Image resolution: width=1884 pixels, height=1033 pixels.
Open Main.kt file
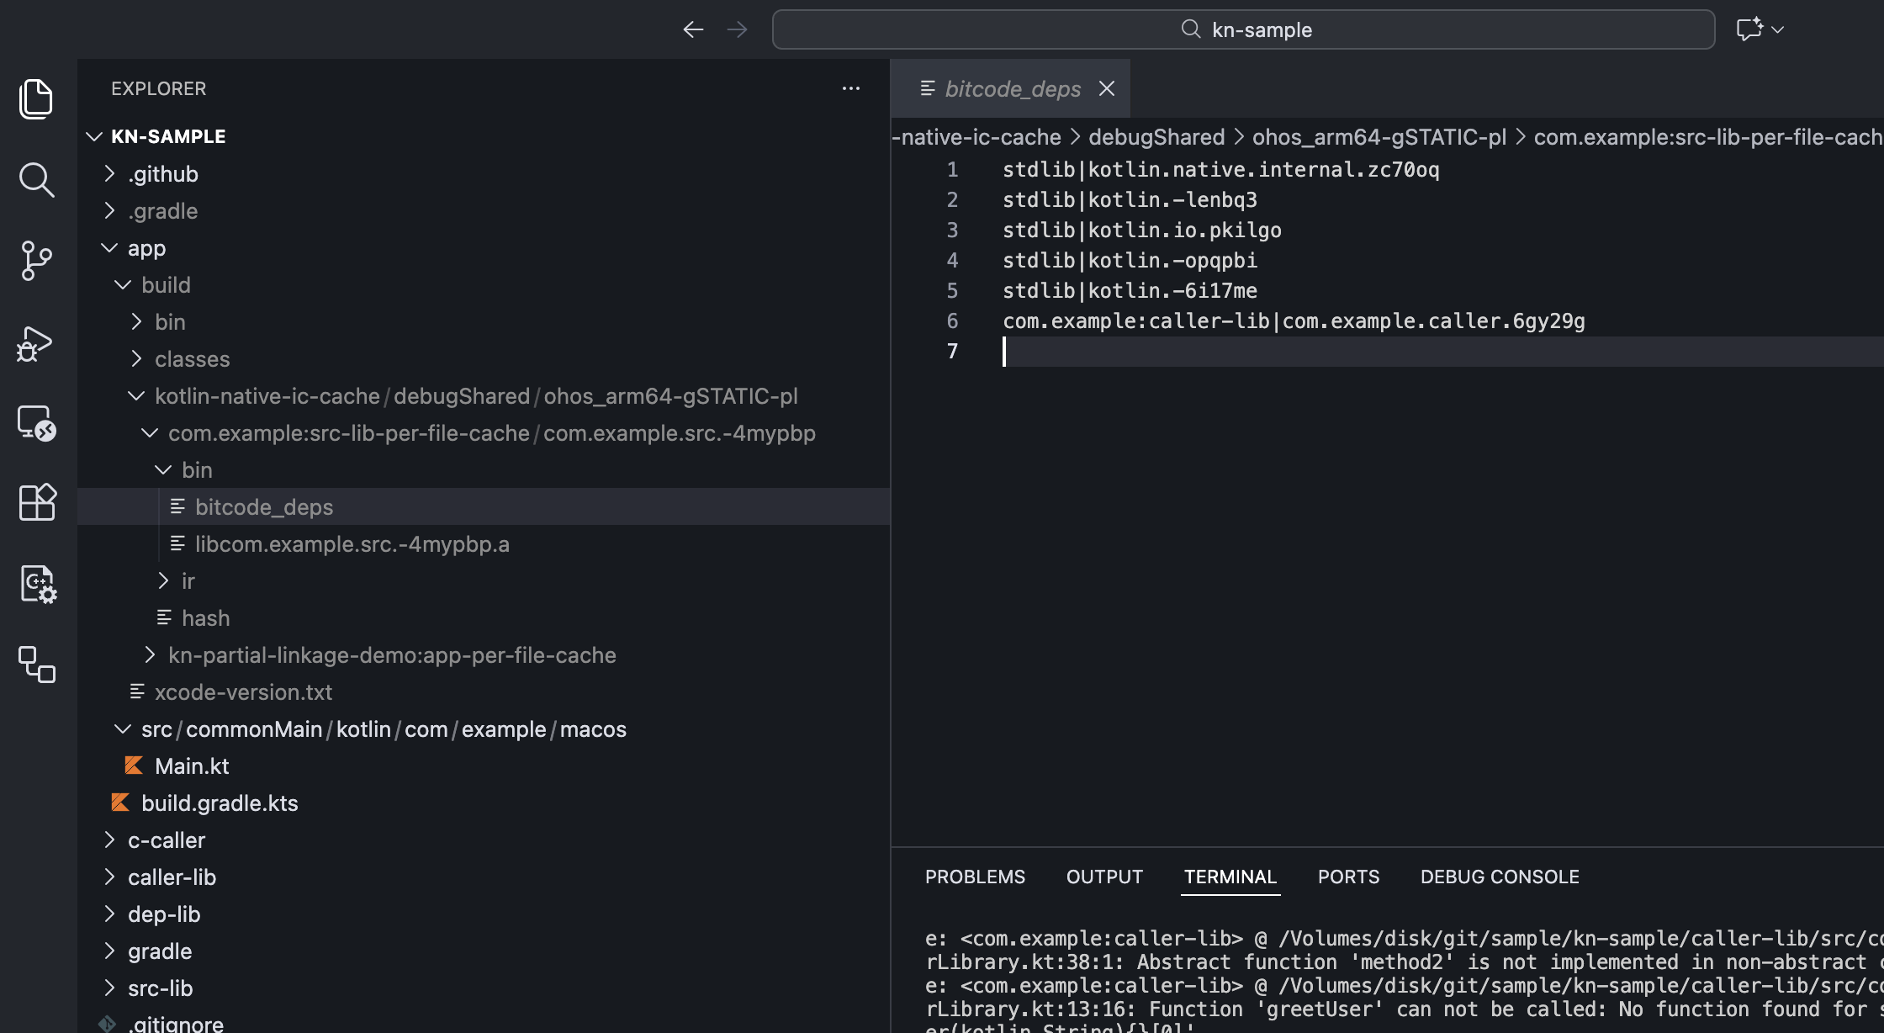(x=192, y=766)
